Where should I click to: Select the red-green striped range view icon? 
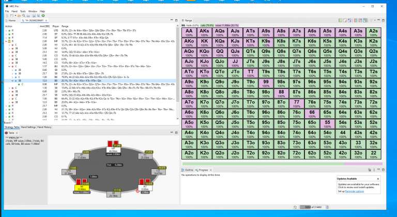(x=356, y=21)
